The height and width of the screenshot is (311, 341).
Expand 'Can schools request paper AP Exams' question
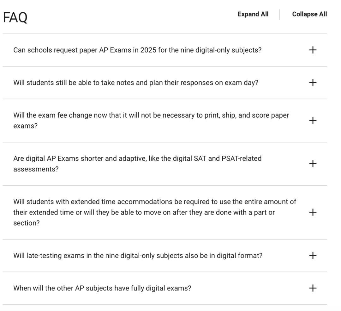point(137,50)
